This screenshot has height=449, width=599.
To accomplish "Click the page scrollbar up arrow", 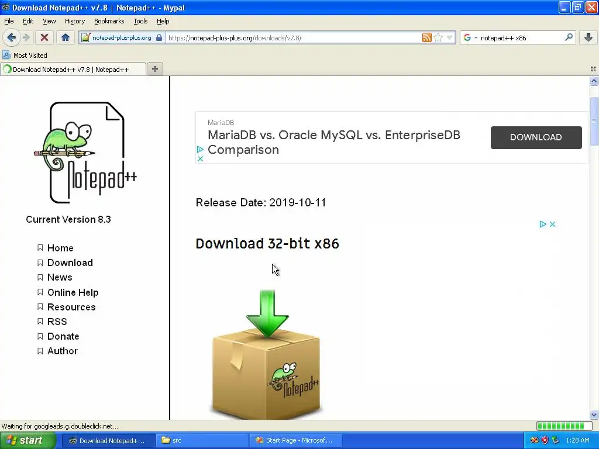I will pyautogui.click(x=594, y=81).
